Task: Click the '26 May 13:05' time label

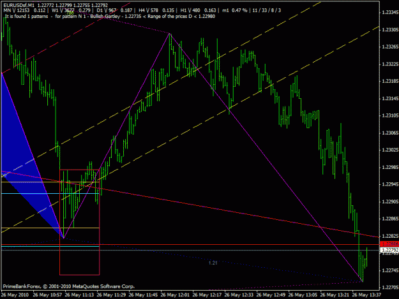Action: (x=303, y=295)
